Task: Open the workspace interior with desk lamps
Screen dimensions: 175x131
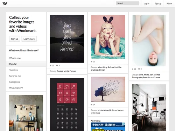Action: (26, 113)
